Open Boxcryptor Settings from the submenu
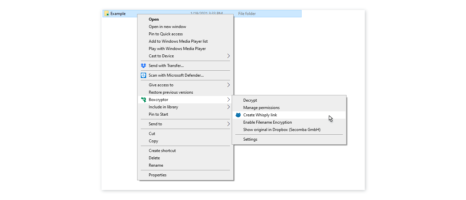 (x=289, y=139)
